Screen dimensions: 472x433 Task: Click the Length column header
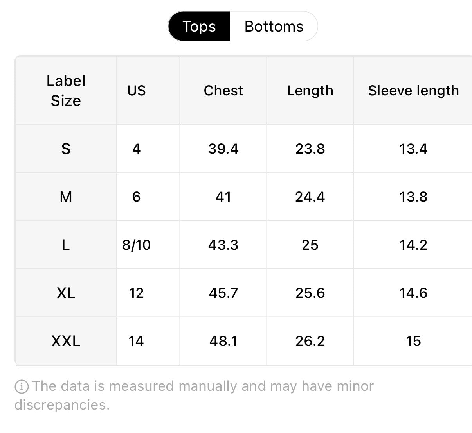(x=310, y=91)
